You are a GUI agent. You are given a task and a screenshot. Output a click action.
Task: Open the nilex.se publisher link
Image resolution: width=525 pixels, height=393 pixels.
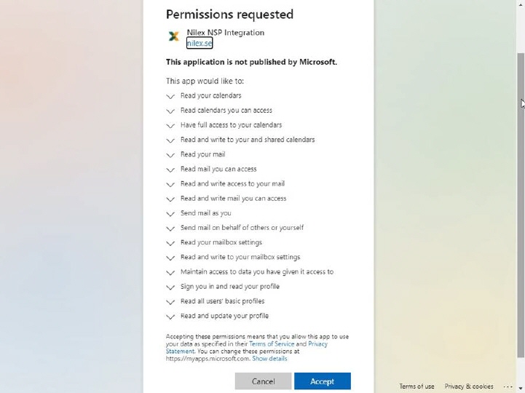point(199,43)
